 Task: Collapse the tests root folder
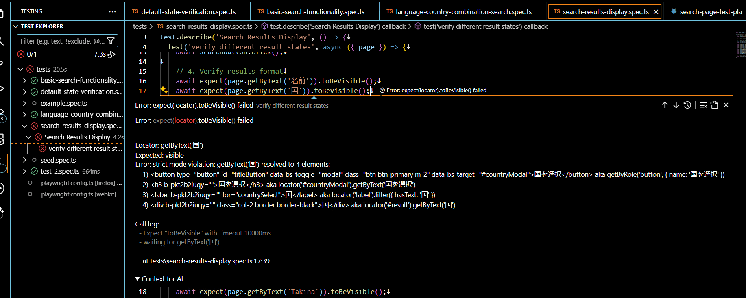coord(20,69)
